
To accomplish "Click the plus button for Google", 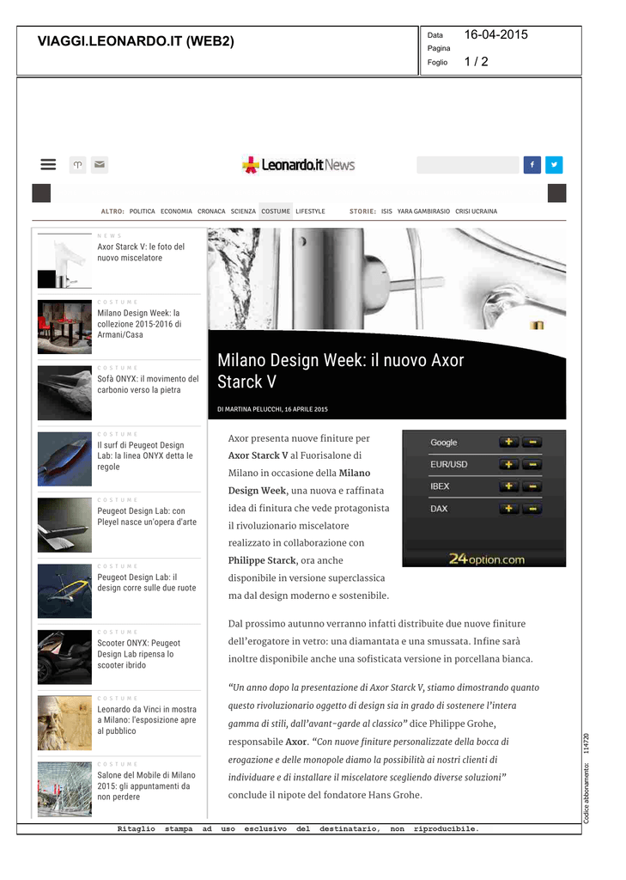I will [508, 443].
